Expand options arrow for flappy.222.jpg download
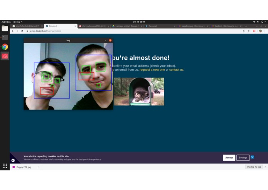The image size is (268, 190). (39, 167)
